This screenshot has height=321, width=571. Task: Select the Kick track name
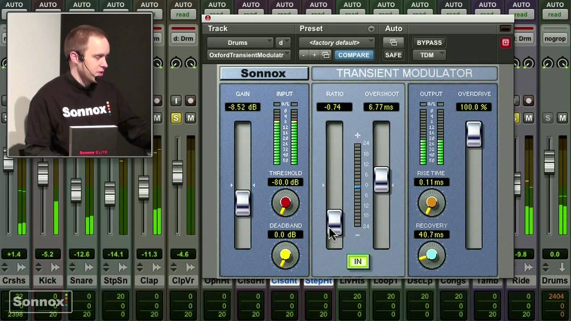48,281
